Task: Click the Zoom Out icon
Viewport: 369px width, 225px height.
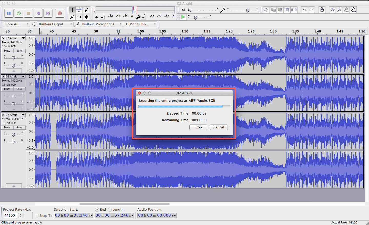Action: coord(339,10)
